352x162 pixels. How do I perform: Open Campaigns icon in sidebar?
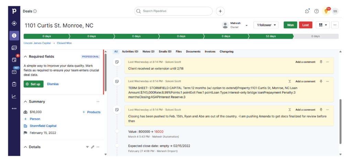tap(14, 48)
